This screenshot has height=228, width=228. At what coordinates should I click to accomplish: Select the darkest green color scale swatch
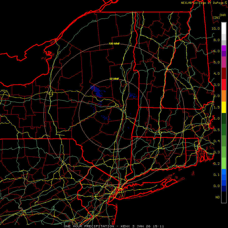pos(224,118)
